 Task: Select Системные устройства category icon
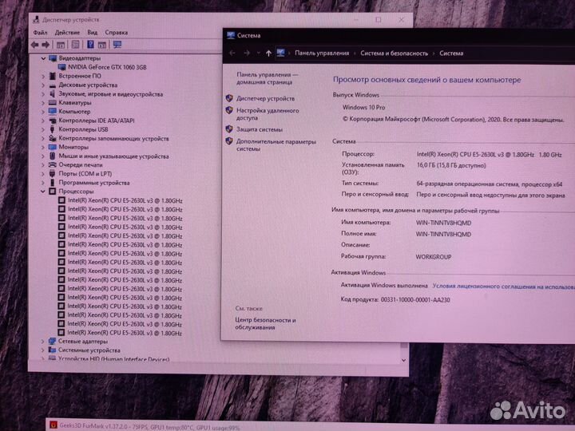52,350
